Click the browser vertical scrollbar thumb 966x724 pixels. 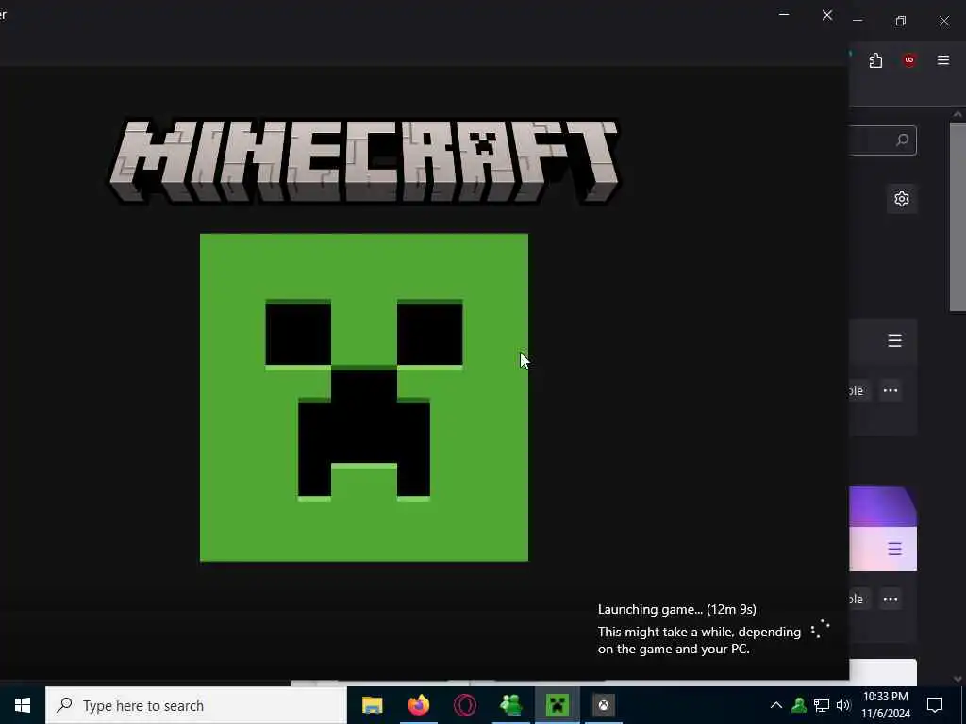click(958, 217)
